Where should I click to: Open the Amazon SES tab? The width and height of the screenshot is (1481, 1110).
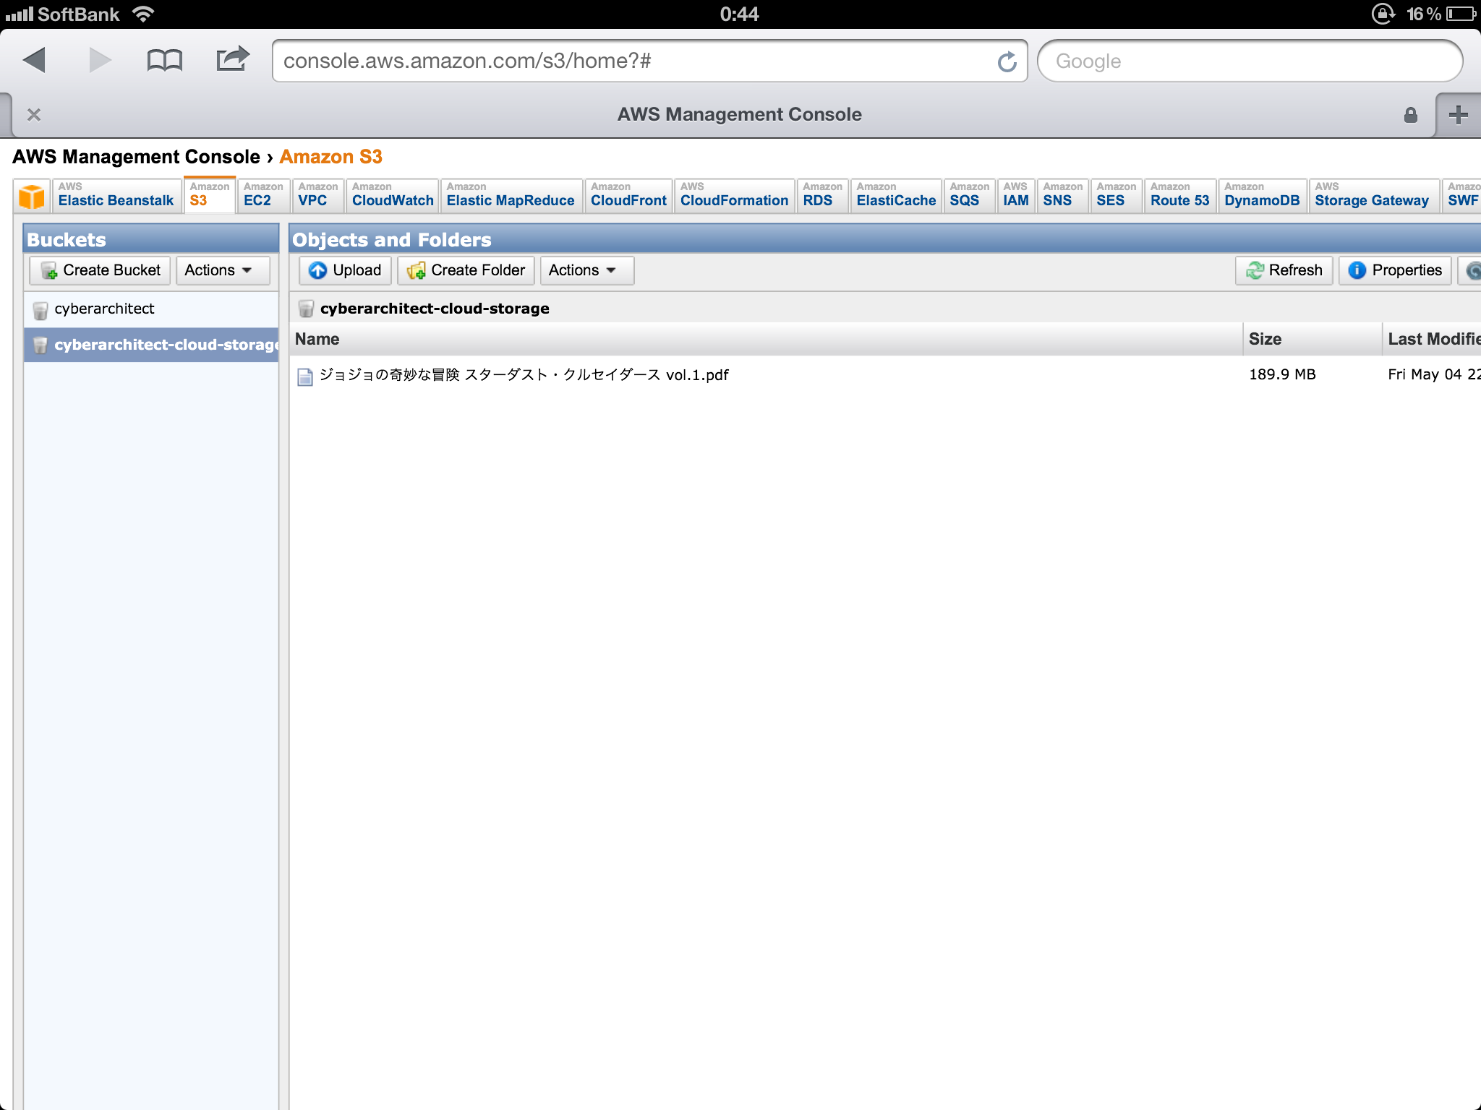(x=1116, y=195)
